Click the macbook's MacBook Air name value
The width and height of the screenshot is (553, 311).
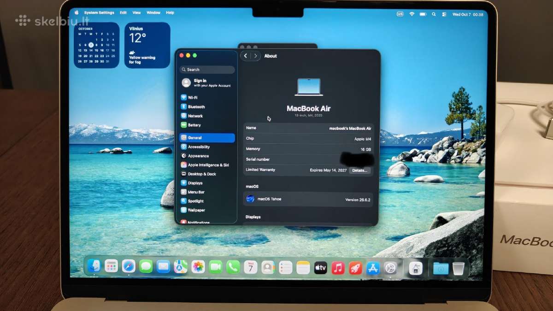(x=350, y=129)
